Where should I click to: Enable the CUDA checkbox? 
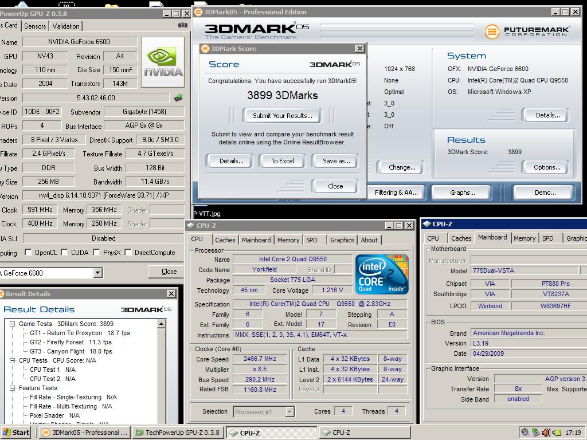point(64,253)
